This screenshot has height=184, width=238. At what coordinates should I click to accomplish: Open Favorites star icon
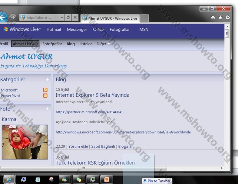pyautogui.click(x=220, y=18)
